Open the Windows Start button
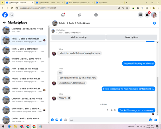The width and height of the screenshot is (161, 129). point(3,126)
